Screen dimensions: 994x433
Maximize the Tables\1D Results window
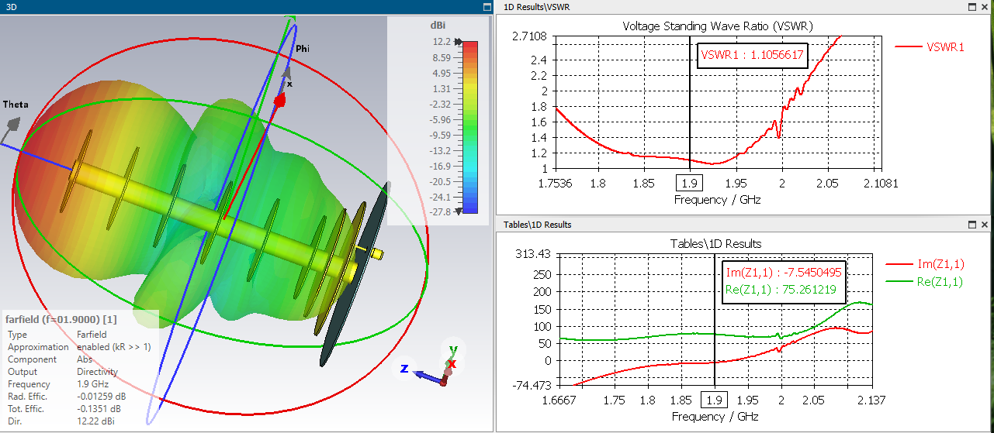pyautogui.click(x=971, y=224)
